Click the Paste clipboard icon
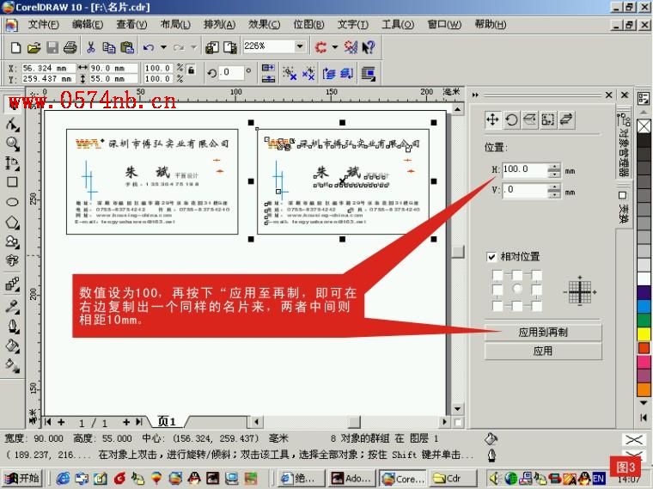This screenshot has height=489, width=653. pyautogui.click(x=127, y=47)
